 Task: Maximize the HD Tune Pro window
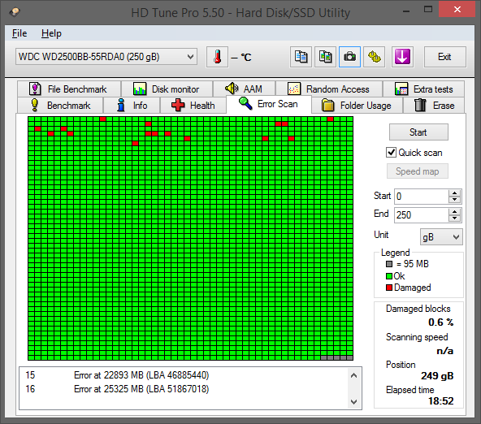pyautogui.click(x=428, y=10)
